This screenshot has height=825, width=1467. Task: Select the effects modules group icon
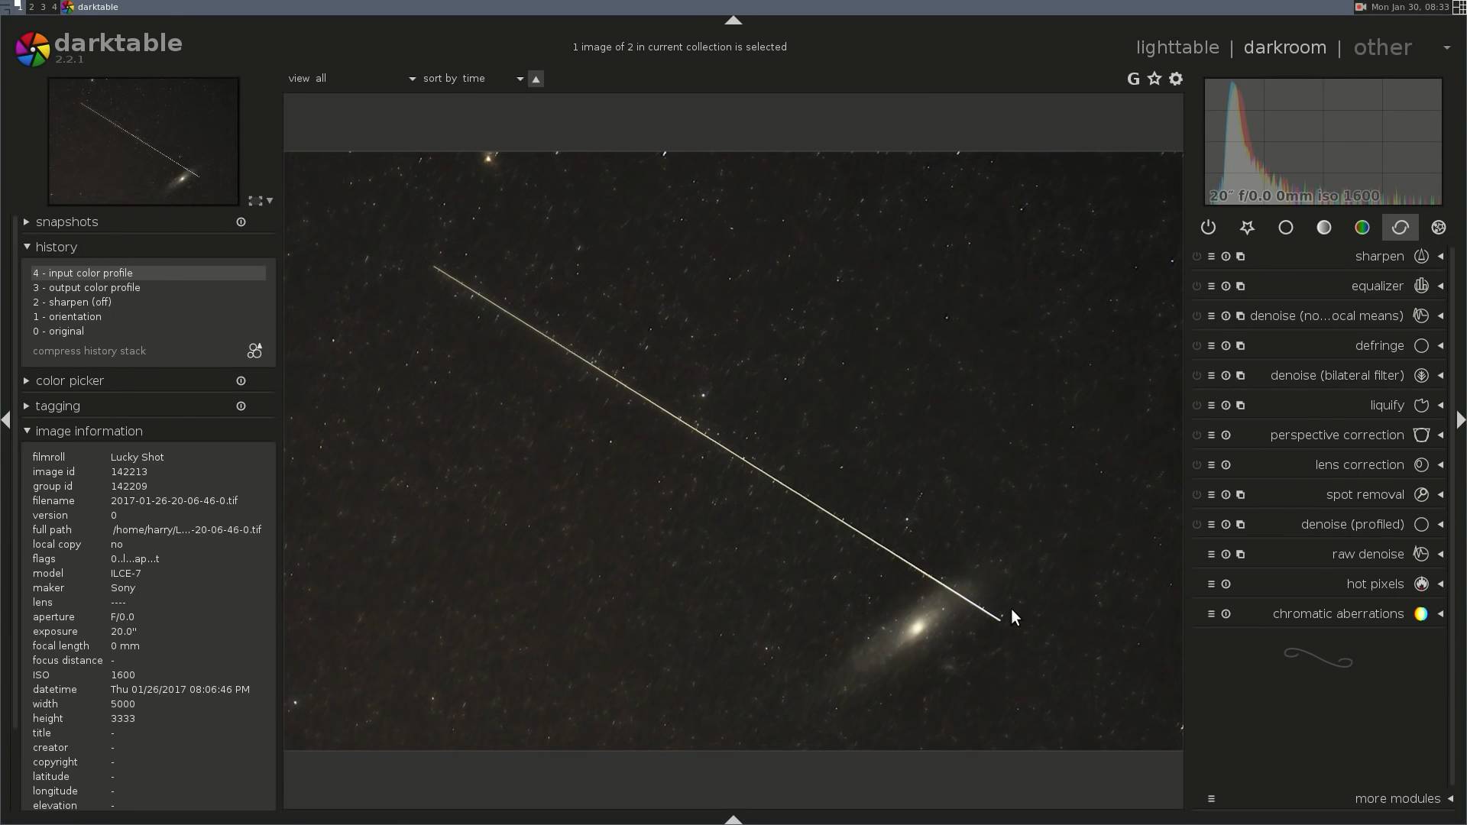click(x=1438, y=228)
